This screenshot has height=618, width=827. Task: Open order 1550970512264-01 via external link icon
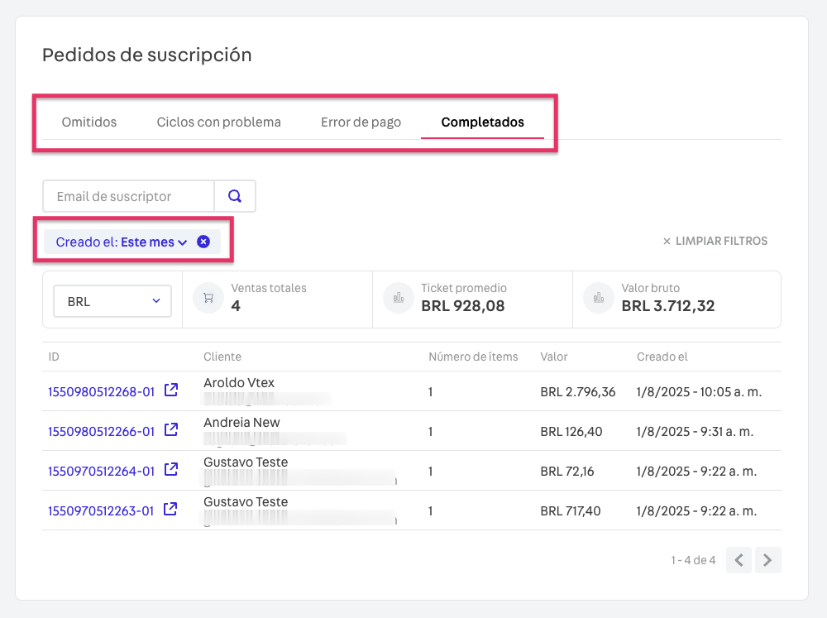click(x=170, y=469)
